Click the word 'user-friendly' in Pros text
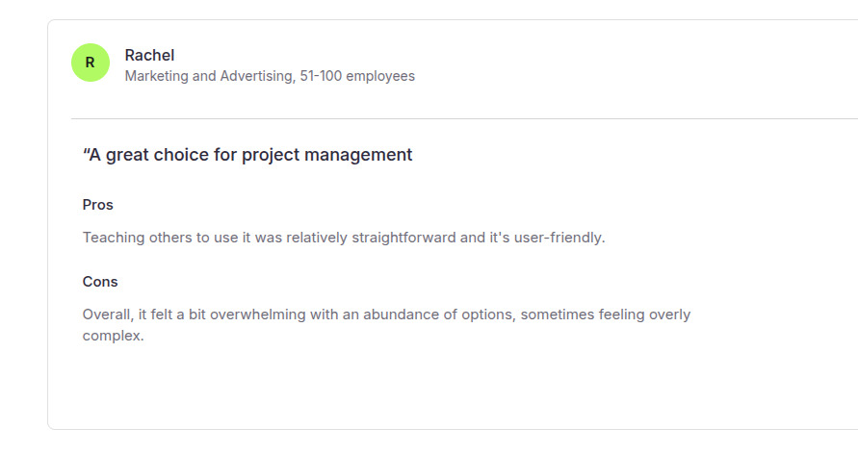The width and height of the screenshot is (858, 453). coord(560,238)
